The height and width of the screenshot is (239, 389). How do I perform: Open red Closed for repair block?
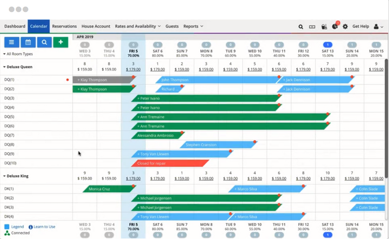point(170,163)
